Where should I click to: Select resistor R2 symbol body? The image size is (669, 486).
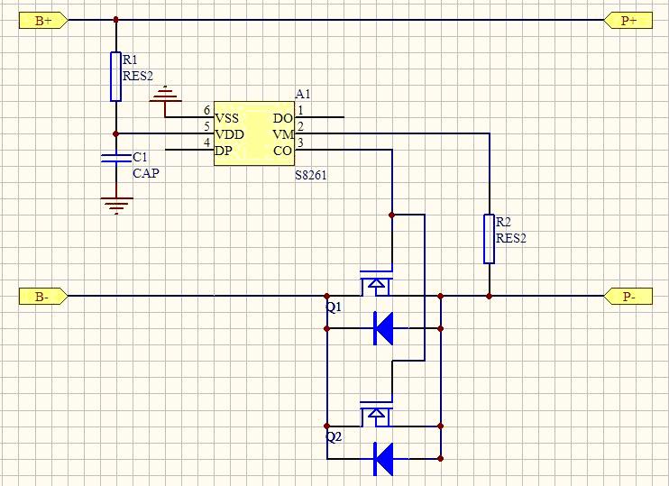(x=489, y=239)
